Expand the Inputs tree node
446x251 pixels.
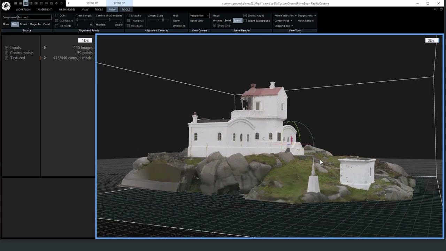[x=7, y=48]
